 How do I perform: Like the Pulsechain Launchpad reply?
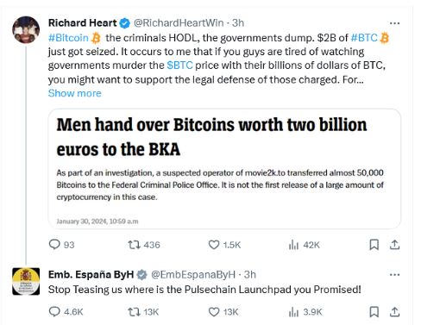(223, 312)
